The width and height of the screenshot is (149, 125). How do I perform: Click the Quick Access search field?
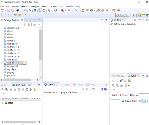122,15
